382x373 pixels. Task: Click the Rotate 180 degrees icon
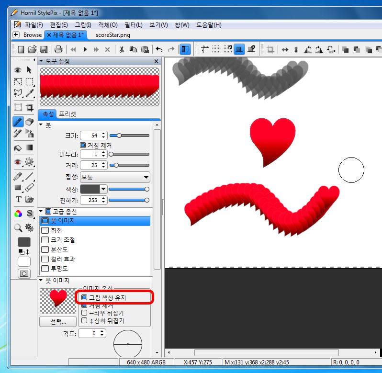(x=331, y=50)
